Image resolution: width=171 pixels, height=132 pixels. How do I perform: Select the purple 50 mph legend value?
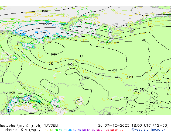[x=84, y=130]
